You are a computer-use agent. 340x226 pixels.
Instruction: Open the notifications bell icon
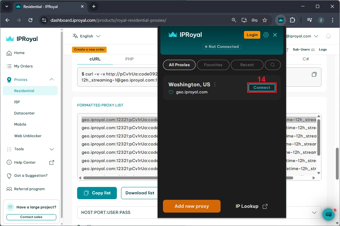[328, 36]
